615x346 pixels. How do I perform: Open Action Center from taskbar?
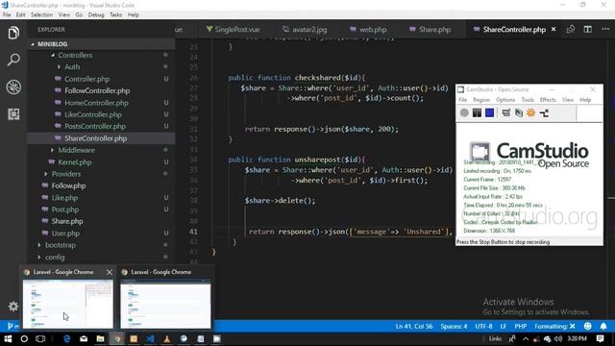click(x=600, y=338)
